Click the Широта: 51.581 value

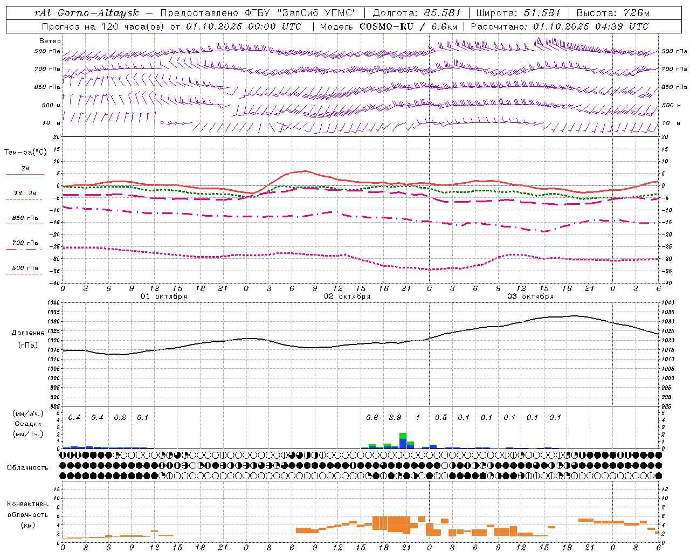(x=518, y=13)
